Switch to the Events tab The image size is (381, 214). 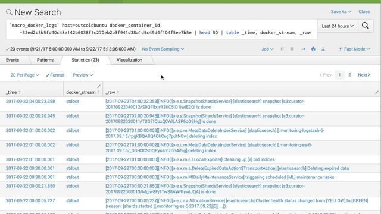click(13, 60)
